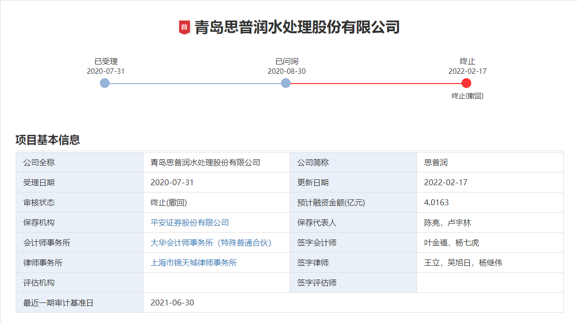Click the 2022-02-17 update date table cell

(445, 182)
